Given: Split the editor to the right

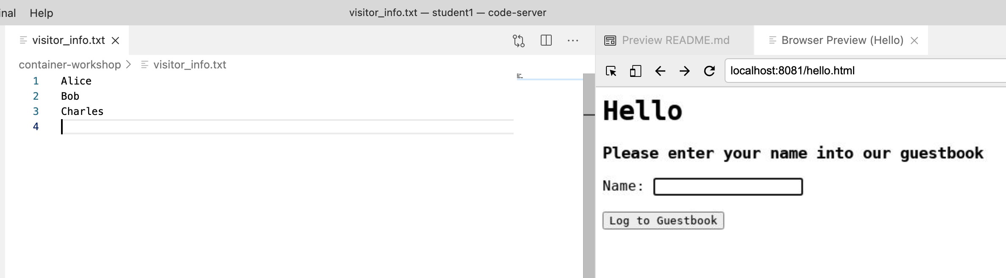Looking at the screenshot, I should pos(546,41).
